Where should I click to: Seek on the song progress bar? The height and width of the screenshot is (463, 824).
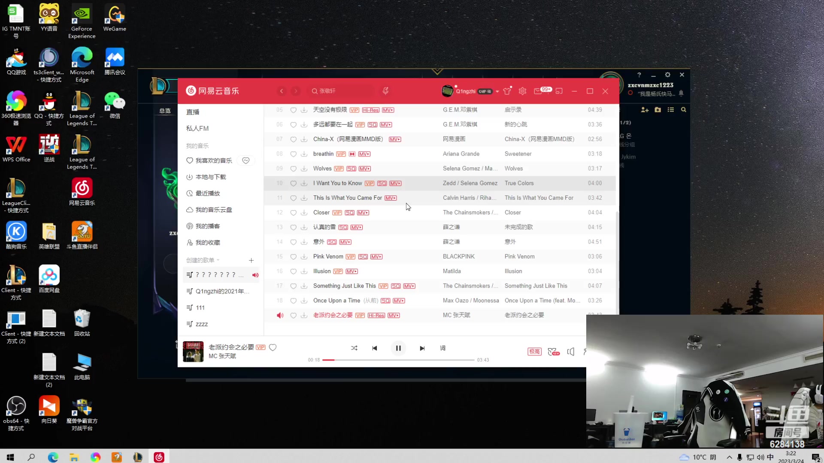pyautogui.click(x=398, y=360)
